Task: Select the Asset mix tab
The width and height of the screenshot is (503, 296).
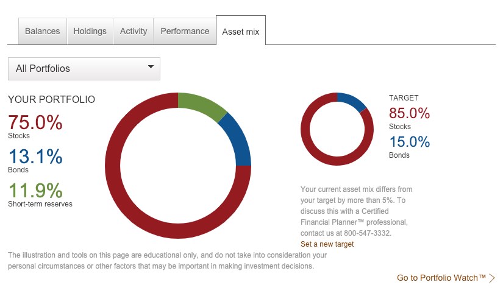Action: pos(241,32)
